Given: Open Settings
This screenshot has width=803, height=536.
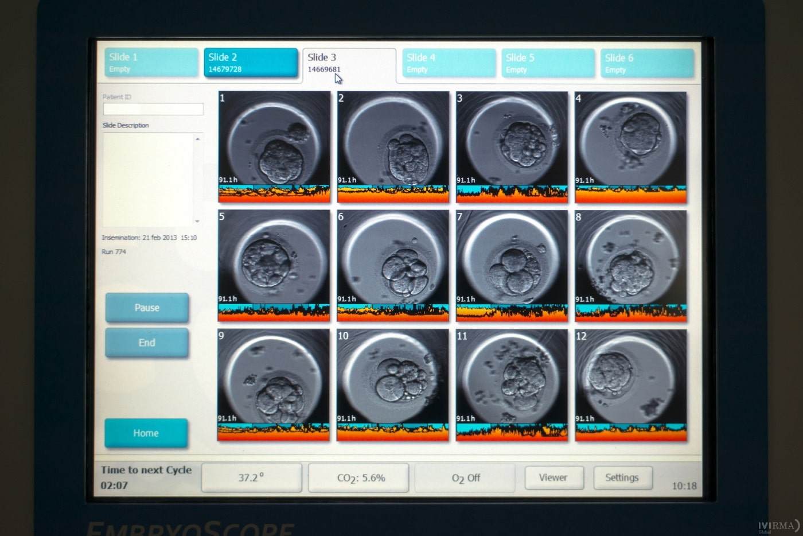Looking at the screenshot, I should click(x=622, y=477).
